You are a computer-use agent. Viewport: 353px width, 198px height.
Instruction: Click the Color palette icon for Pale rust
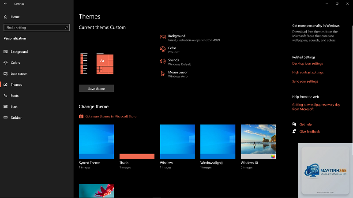(x=162, y=49)
